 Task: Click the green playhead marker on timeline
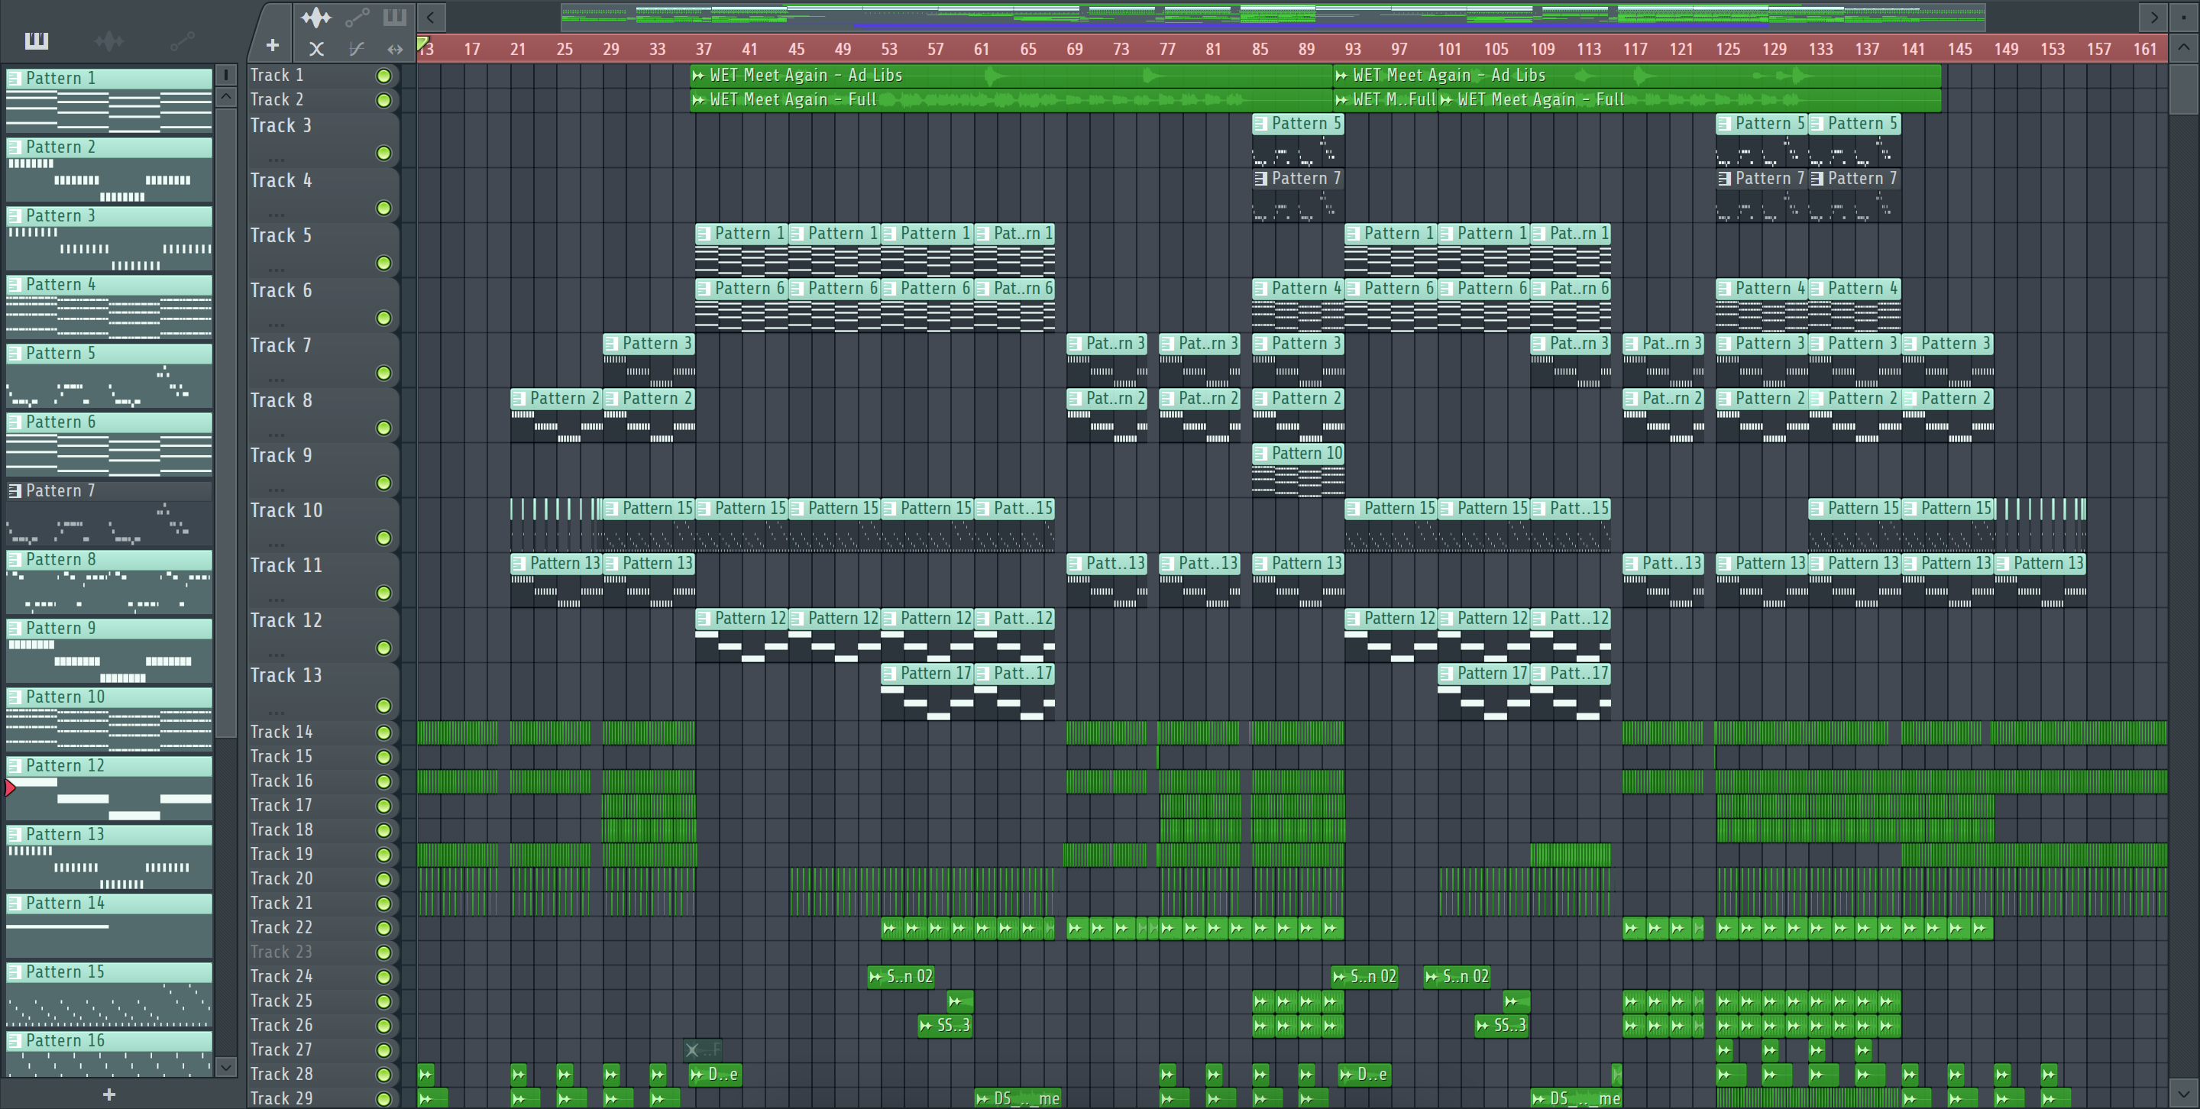422,42
